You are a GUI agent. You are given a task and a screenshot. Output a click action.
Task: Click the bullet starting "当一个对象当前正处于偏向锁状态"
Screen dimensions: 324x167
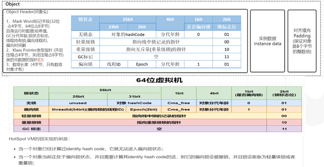(x=156, y=160)
